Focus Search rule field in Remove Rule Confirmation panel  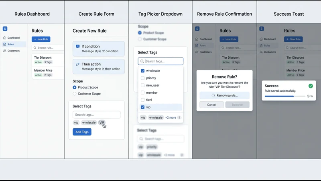pyautogui.click(x=238, y=47)
